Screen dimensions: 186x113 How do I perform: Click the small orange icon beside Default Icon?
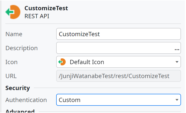62,62
